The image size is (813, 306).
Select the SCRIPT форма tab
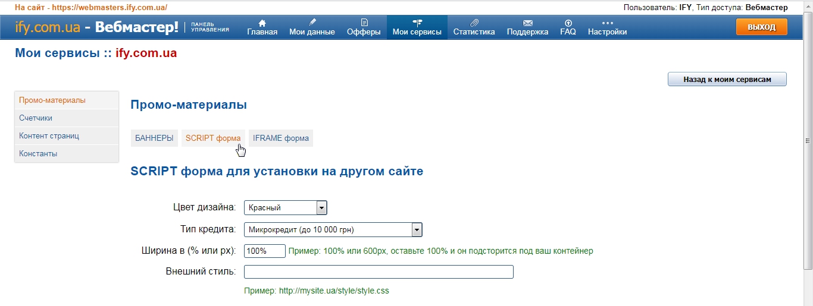pos(213,138)
